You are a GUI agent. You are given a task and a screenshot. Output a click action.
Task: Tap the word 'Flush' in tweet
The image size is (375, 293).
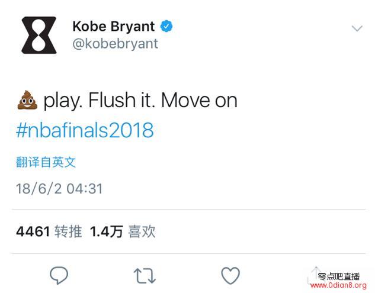tap(112, 100)
